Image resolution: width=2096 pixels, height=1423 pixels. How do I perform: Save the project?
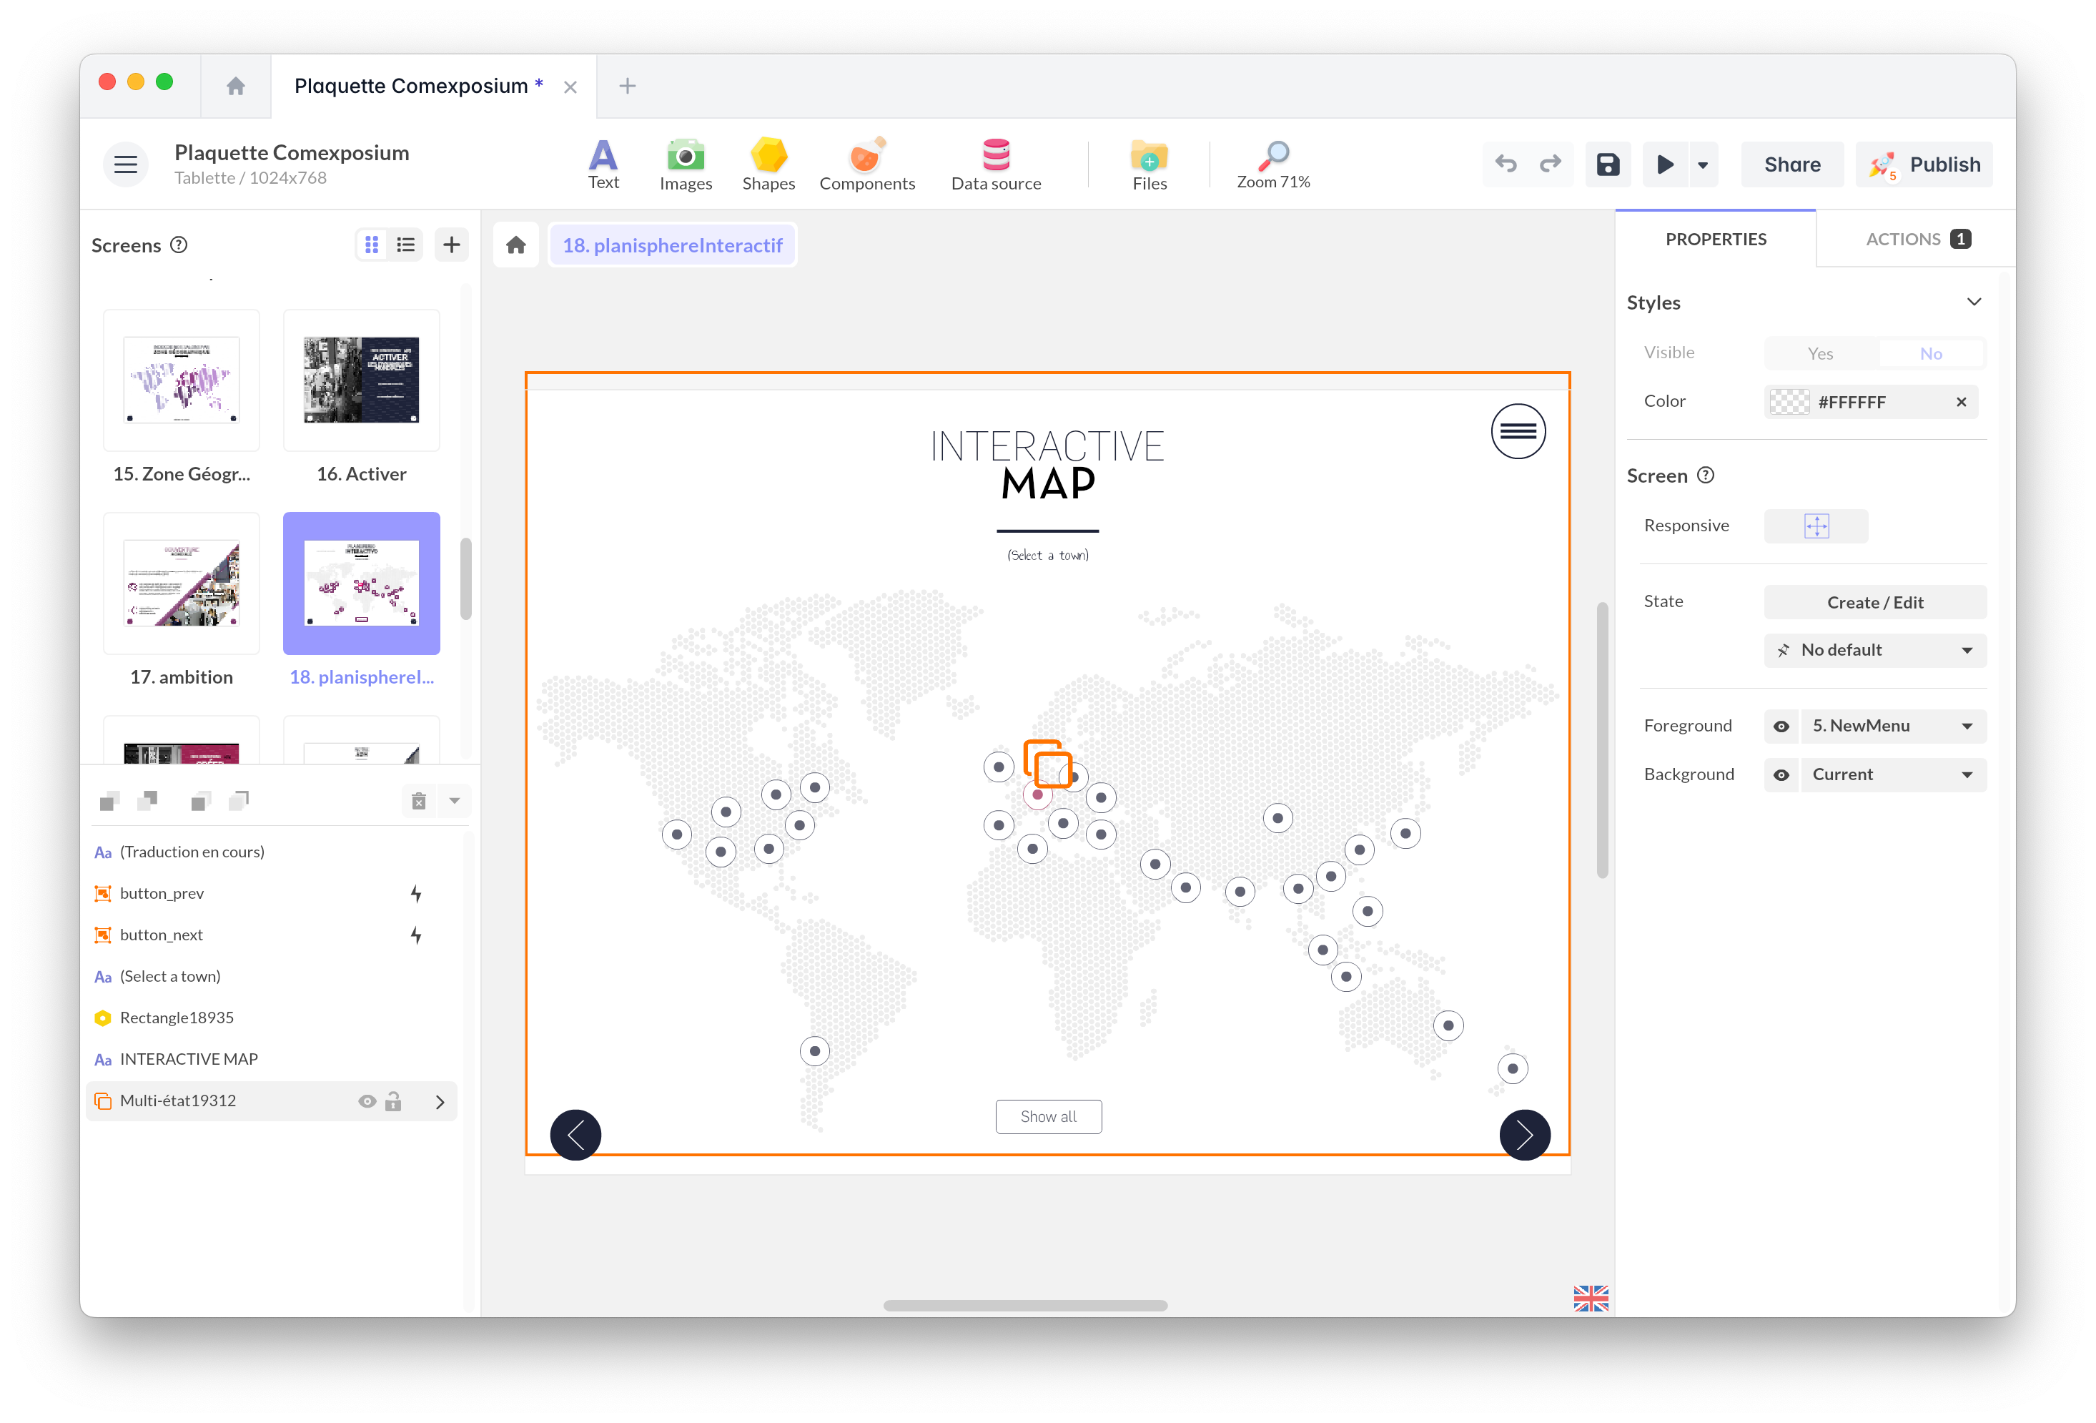[x=1608, y=164]
